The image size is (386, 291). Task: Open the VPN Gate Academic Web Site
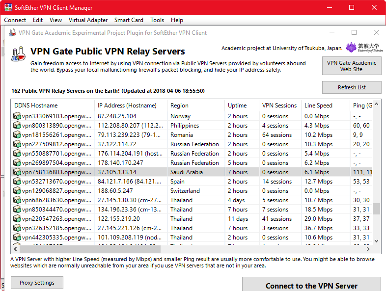tap(352, 66)
